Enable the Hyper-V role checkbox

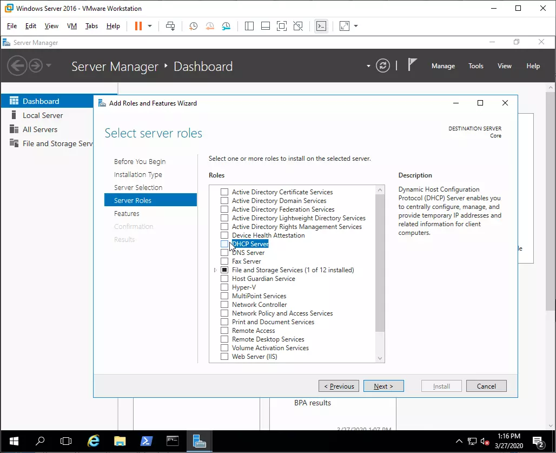[224, 287]
